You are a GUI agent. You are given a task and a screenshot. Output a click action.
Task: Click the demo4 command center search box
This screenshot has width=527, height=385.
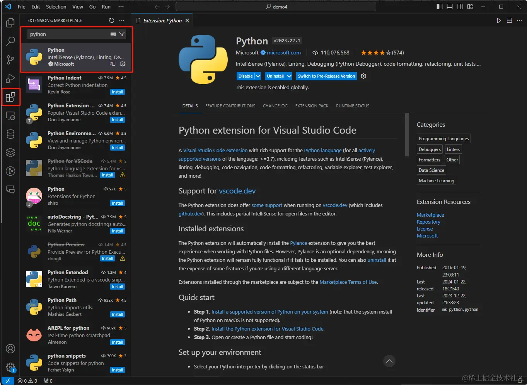tap(276, 7)
